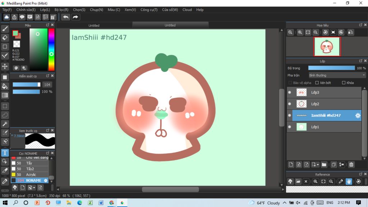Screen dimensions: 368x207
Task: Enable the Khóa checkbox
Action: (x=344, y=83)
